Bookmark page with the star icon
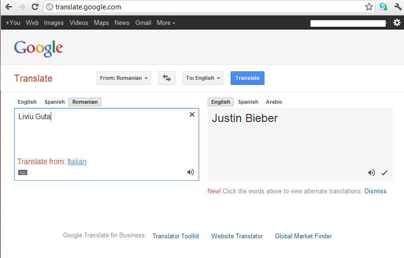Image resolution: width=404 pixels, height=258 pixels. [x=369, y=7]
